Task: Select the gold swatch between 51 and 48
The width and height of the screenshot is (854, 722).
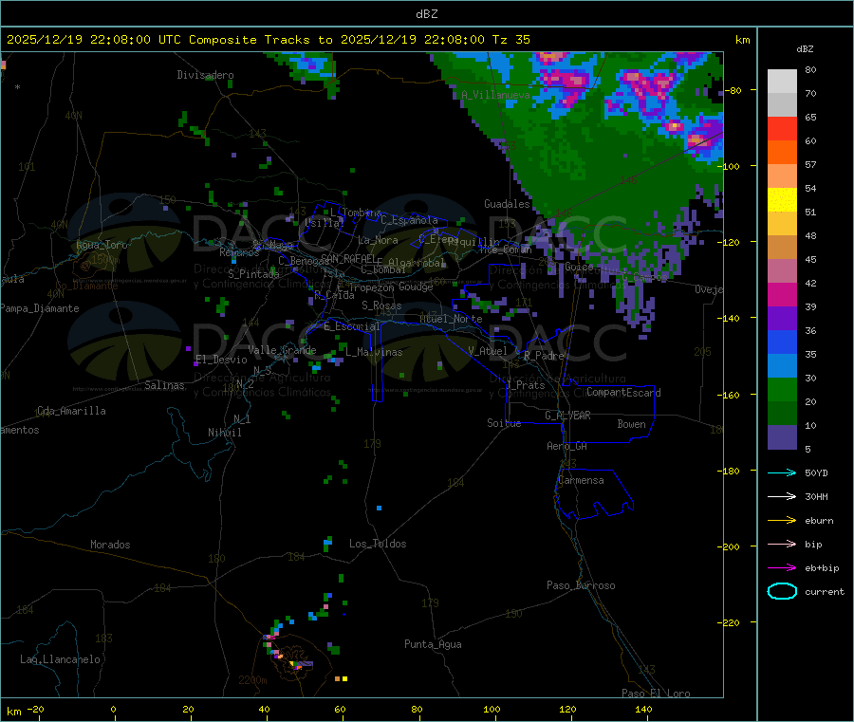Action: 782,224
